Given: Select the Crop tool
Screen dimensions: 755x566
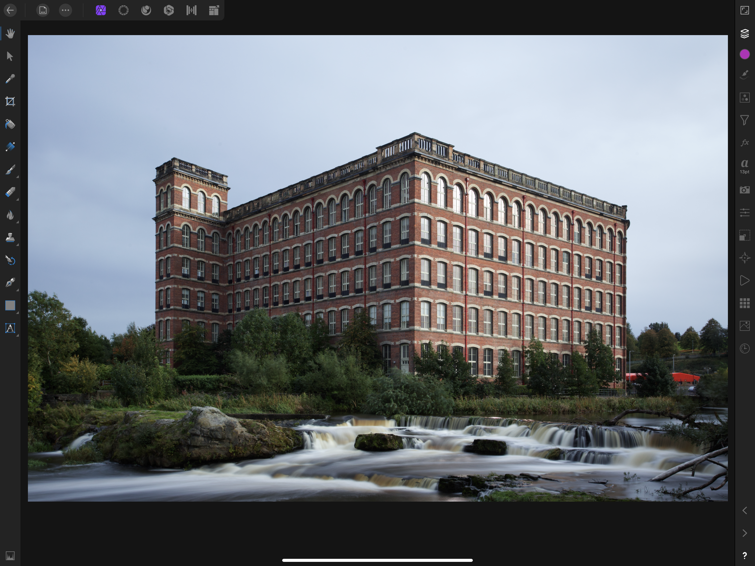Looking at the screenshot, I should tap(10, 101).
